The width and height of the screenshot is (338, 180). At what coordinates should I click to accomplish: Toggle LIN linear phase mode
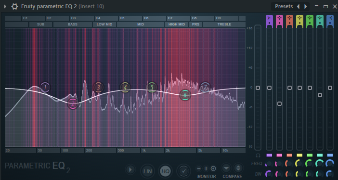click(x=147, y=171)
